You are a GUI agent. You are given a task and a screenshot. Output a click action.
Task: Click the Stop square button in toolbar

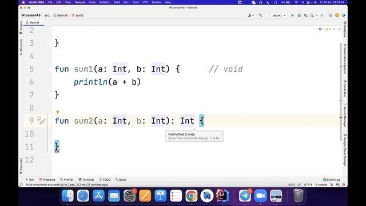tap(322, 15)
